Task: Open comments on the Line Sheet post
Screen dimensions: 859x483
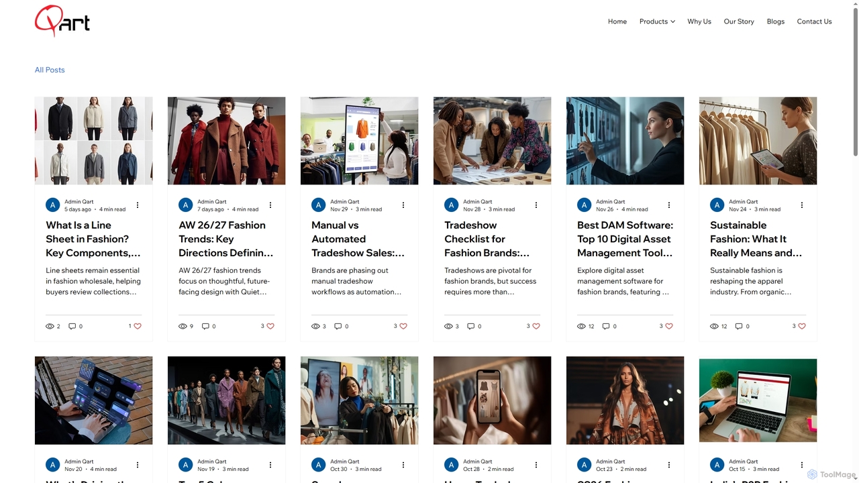Action: [75, 326]
